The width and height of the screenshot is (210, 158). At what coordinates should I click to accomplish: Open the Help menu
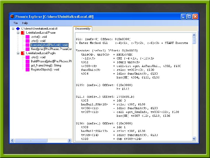[x=25, y=23]
